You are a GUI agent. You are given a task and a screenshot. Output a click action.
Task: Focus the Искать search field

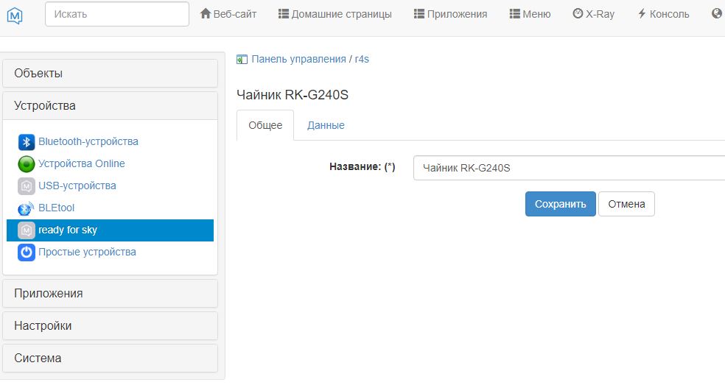pos(117,14)
